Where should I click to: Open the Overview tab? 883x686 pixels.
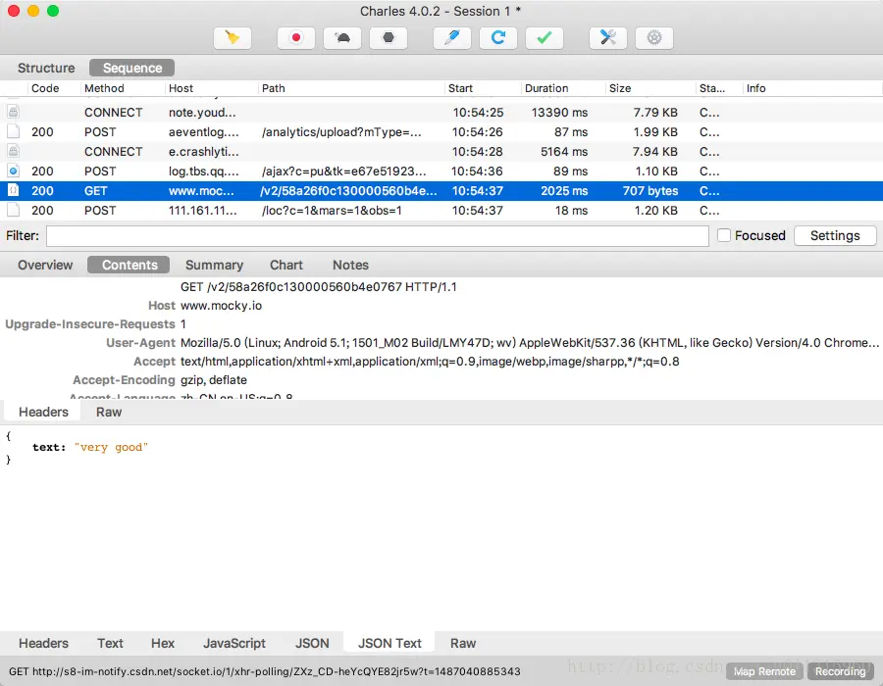(x=45, y=265)
